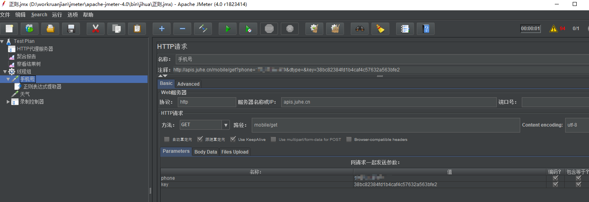Select the Parameters tab
Image resolution: width=589 pixels, height=202 pixels.
coord(176,151)
